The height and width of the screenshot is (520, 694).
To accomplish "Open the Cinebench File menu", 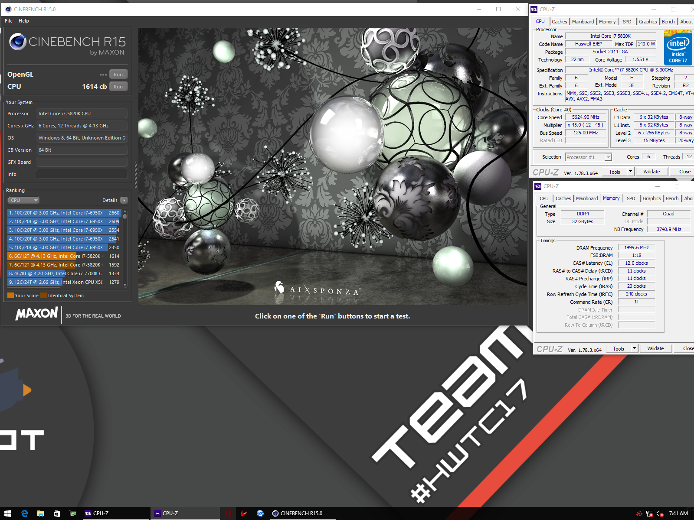I will tap(9, 21).
